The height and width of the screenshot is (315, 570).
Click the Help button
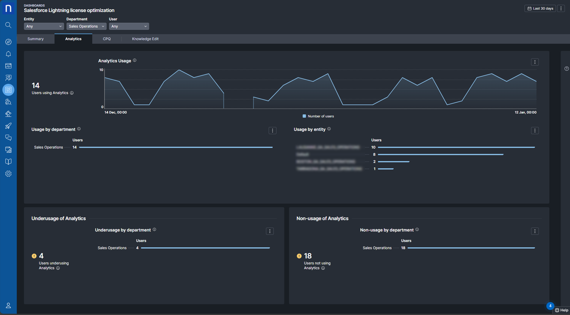562,310
